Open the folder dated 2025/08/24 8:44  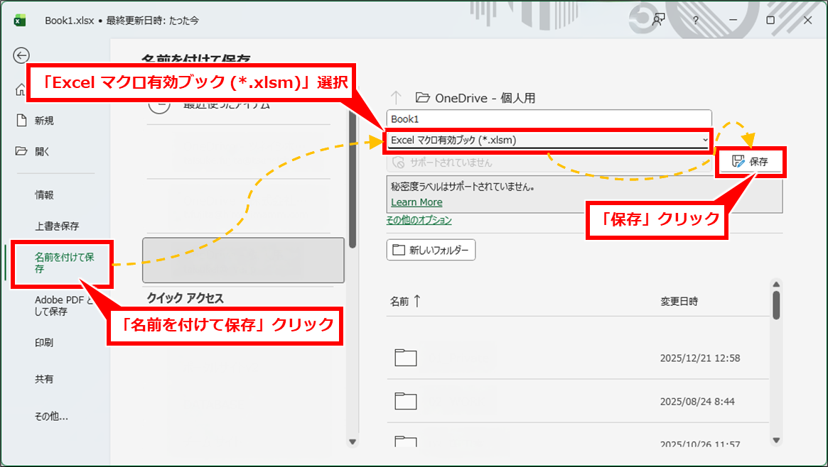point(406,401)
